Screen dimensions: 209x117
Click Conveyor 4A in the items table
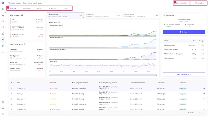pyautogui.click(x=21, y=94)
